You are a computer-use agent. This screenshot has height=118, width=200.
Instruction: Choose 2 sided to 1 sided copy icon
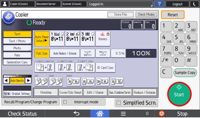85,68
